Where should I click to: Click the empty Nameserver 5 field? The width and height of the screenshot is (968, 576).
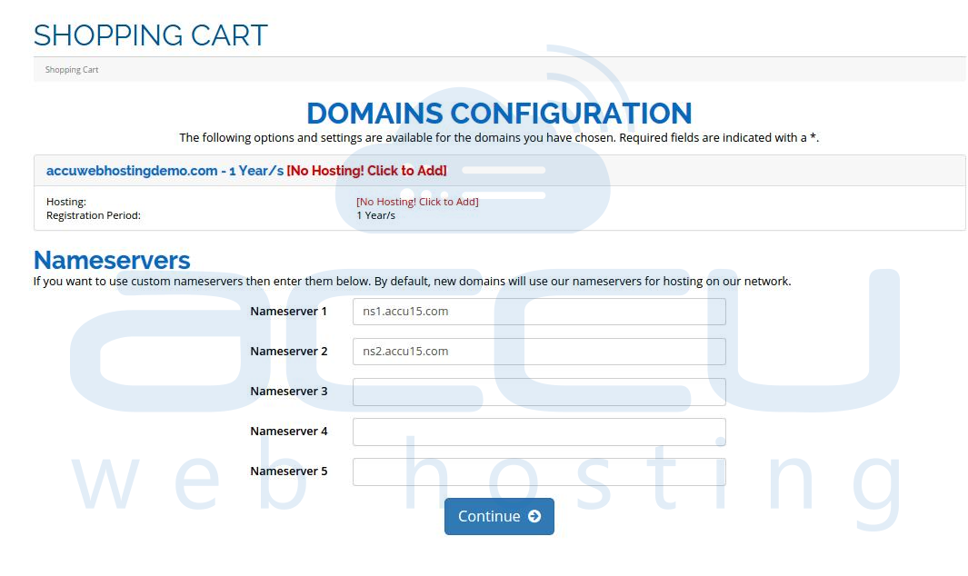click(539, 472)
